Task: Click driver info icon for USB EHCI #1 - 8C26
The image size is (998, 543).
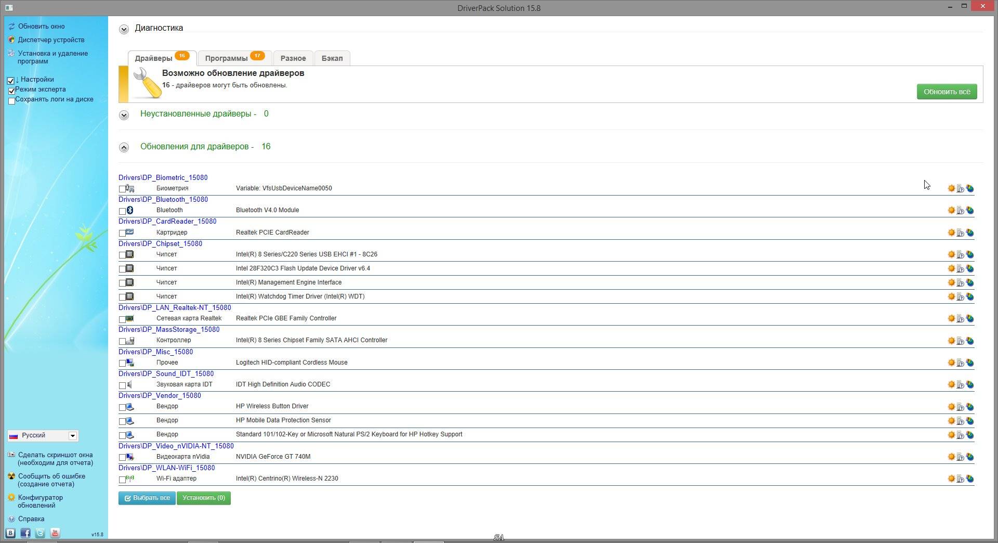Action: (x=961, y=255)
